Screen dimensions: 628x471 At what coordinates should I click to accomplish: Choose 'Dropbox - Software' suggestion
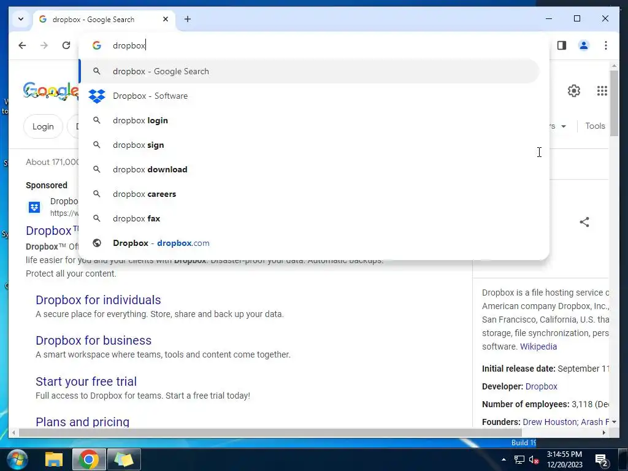point(310,96)
